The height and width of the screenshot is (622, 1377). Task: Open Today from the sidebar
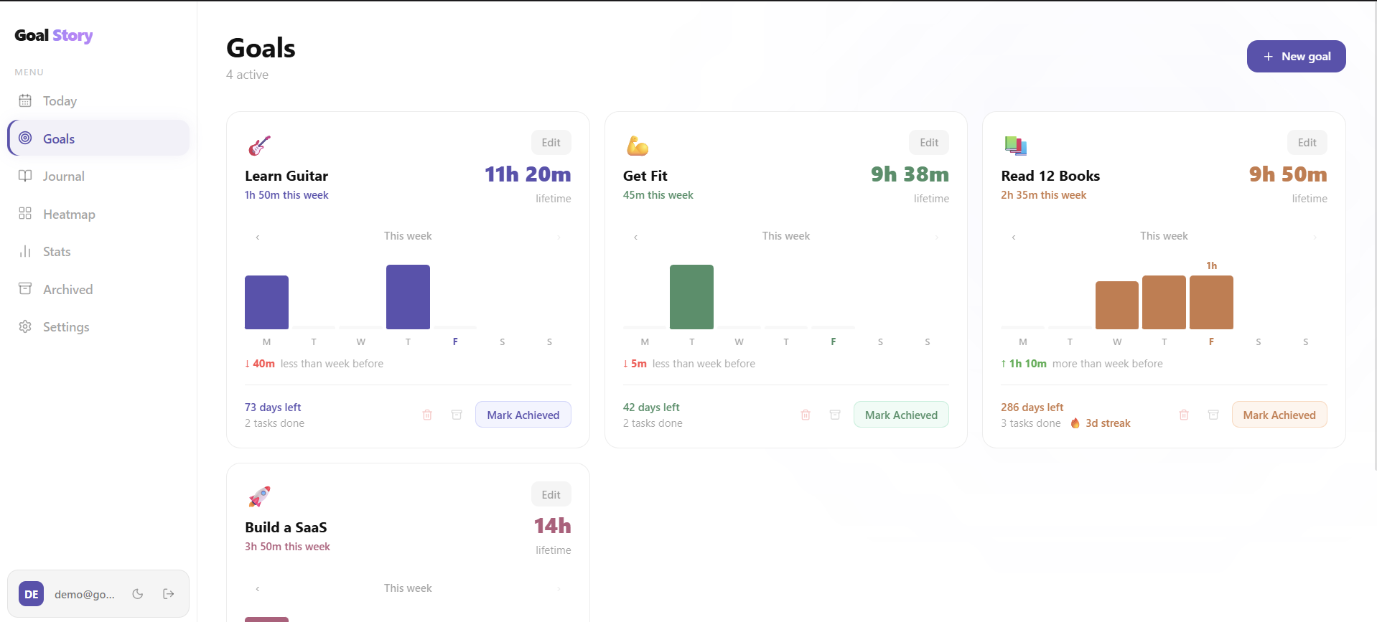(x=98, y=101)
